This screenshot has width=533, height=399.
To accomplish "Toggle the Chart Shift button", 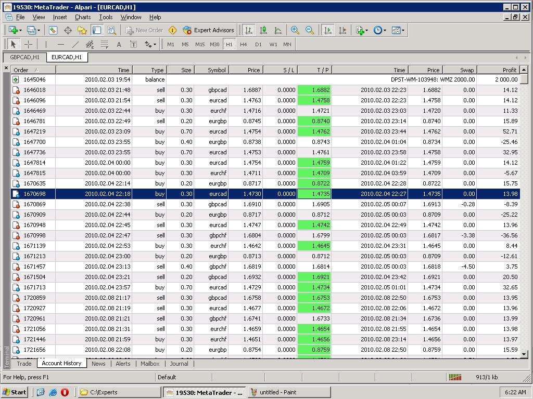I will click(x=342, y=30).
